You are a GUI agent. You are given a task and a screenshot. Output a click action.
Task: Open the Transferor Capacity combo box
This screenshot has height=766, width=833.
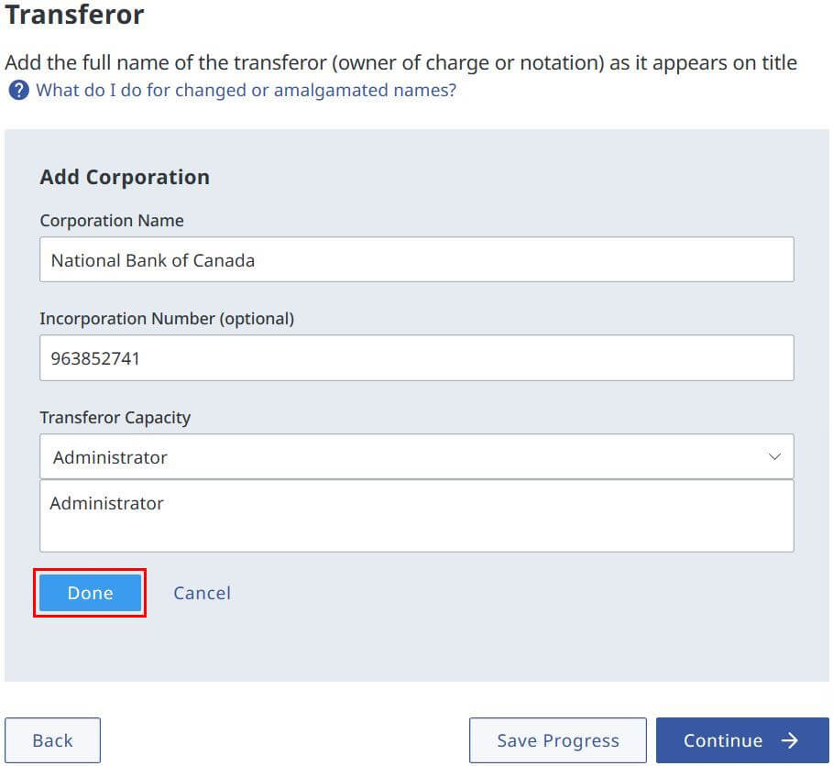(416, 457)
